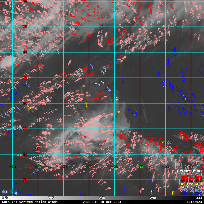Click the latitude label 32

(x=25, y=1)
